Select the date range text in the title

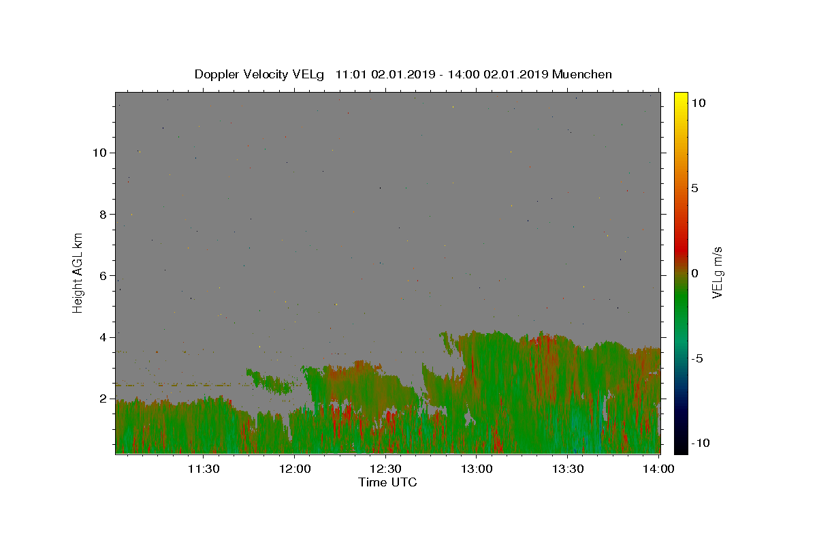[443, 75]
